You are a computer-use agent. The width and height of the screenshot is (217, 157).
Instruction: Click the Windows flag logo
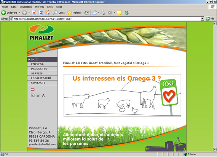pos(212,6)
